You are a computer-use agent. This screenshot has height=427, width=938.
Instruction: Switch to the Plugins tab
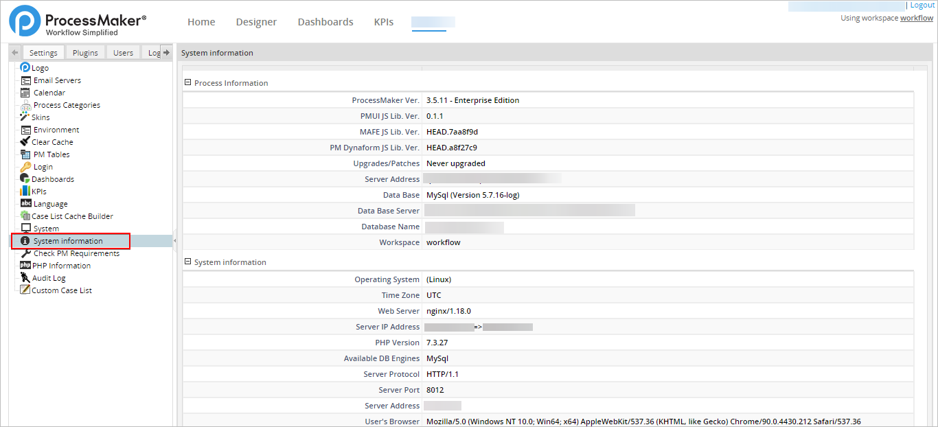point(85,53)
